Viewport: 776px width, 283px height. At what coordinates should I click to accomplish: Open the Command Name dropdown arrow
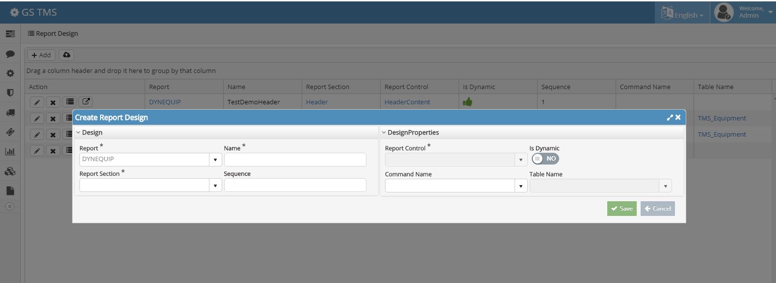pyautogui.click(x=521, y=186)
